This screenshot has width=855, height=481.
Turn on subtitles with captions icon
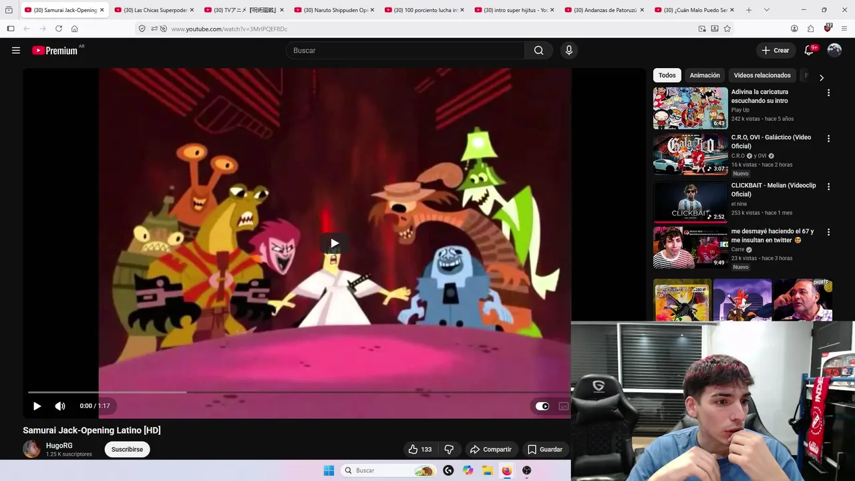click(563, 406)
